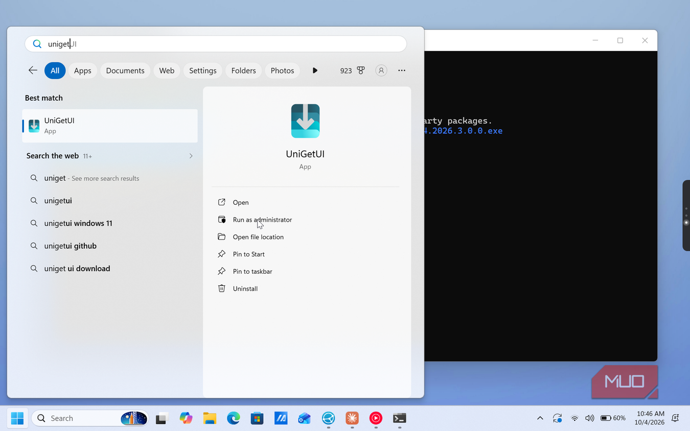Open volume control in system tray
The image size is (690, 431).
click(589, 418)
